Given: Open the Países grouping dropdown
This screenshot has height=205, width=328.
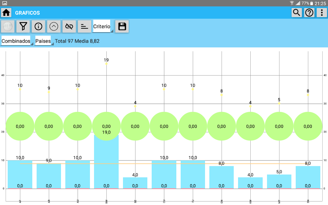Looking at the screenshot, I should pyautogui.click(x=43, y=41).
